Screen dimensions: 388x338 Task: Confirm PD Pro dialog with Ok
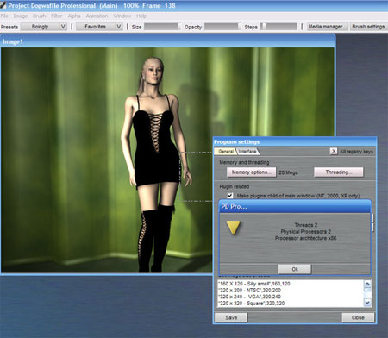tap(295, 269)
